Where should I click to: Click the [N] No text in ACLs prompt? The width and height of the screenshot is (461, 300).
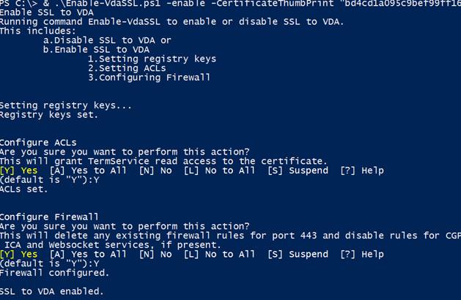point(155,170)
